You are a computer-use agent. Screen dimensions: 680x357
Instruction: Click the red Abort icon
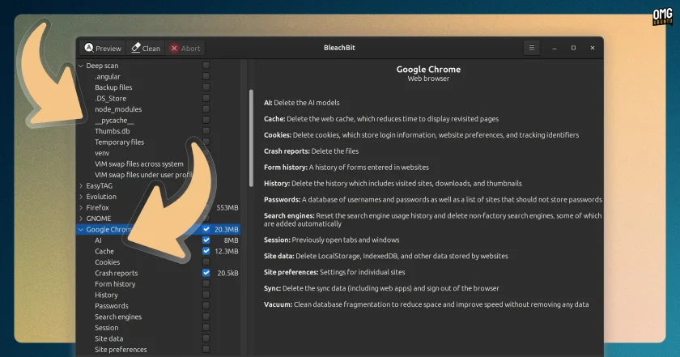pos(174,48)
